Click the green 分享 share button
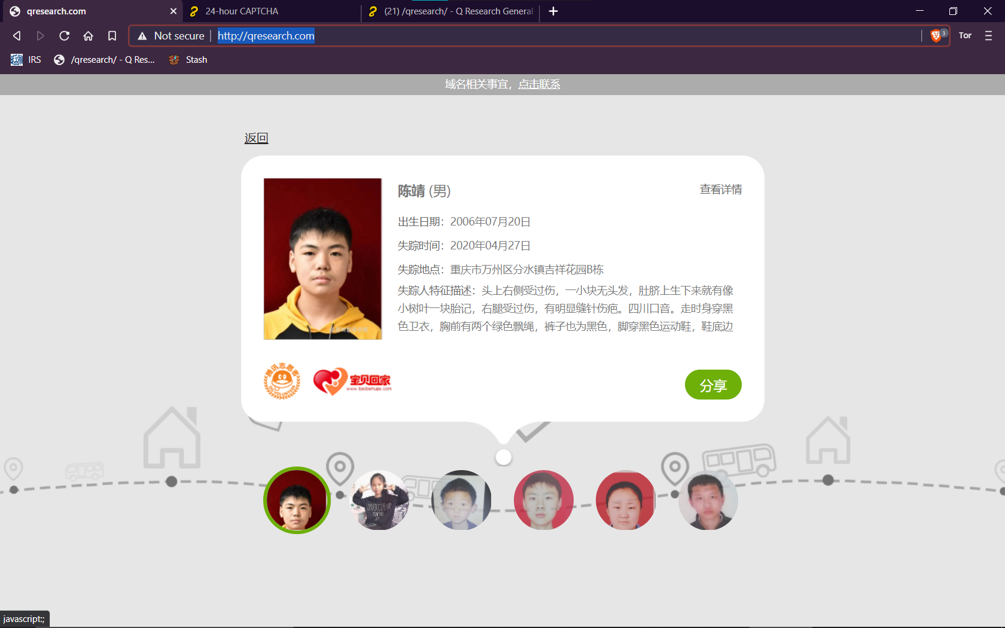Viewport: 1005px width, 628px height. pyautogui.click(x=713, y=385)
